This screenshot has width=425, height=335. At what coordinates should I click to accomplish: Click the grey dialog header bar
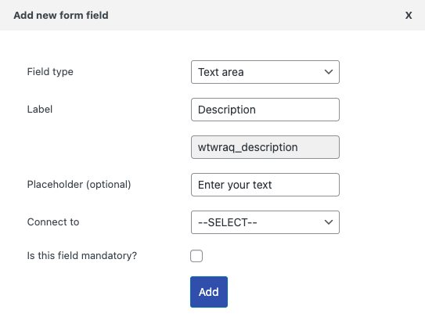[x=213, y=15]
